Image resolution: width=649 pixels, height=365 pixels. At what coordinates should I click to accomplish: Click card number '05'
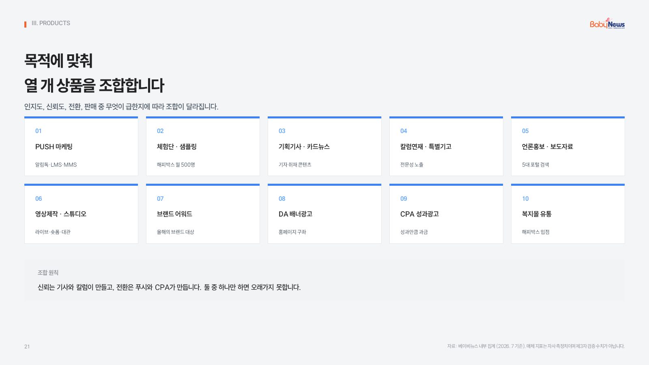pyautogui.click(x=525, y=131)
